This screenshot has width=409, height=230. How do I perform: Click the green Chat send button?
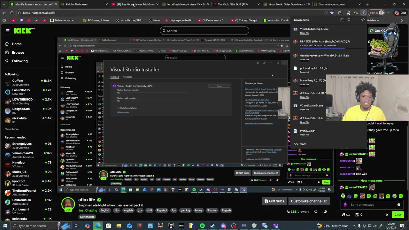click(398, 215)
